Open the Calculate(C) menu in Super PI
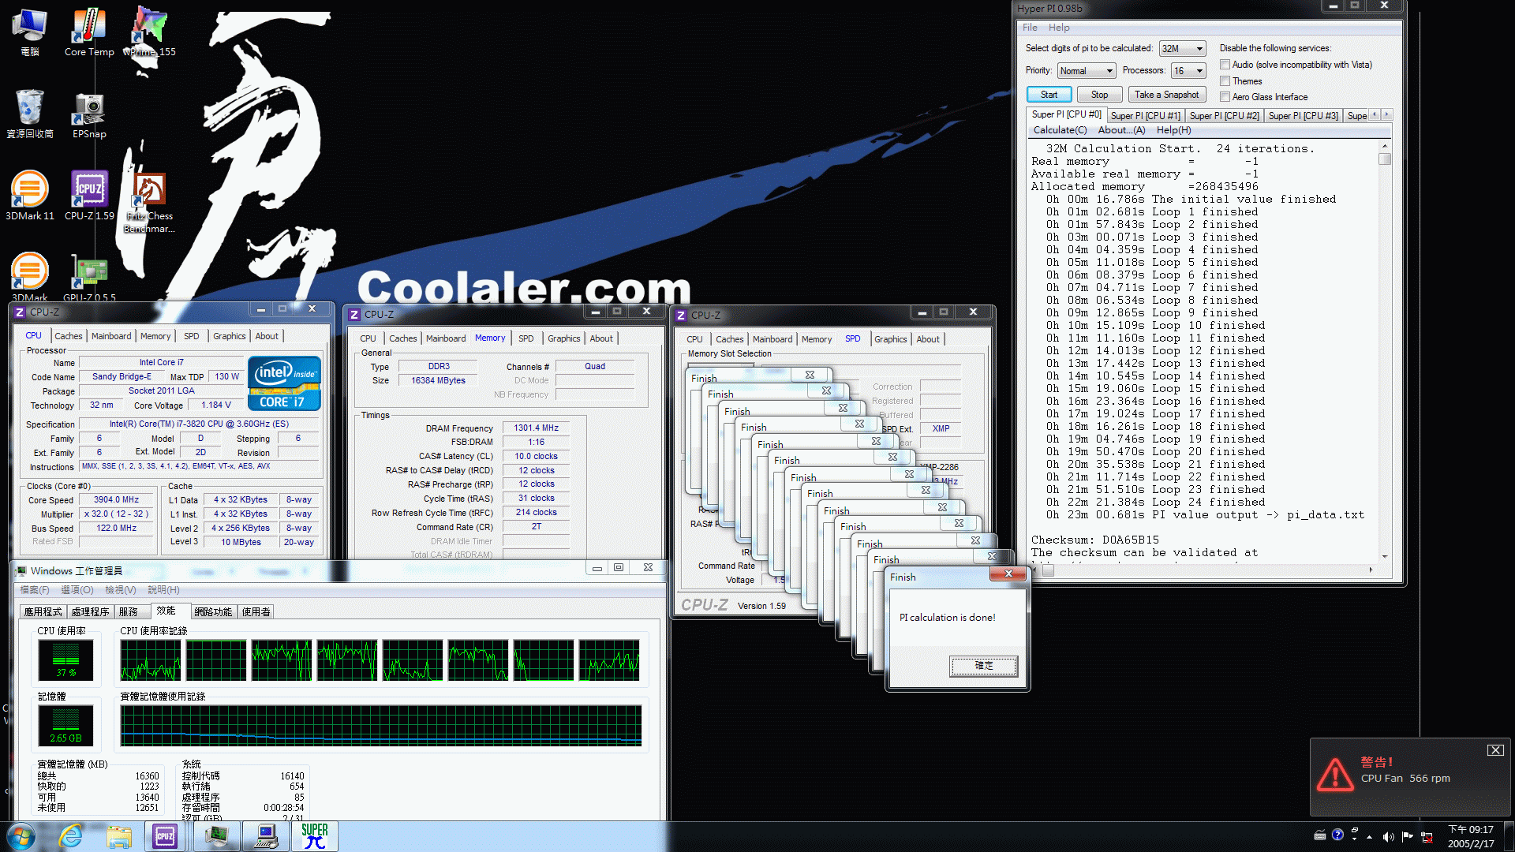The image size is (1515, 852). coord(1060,130)
